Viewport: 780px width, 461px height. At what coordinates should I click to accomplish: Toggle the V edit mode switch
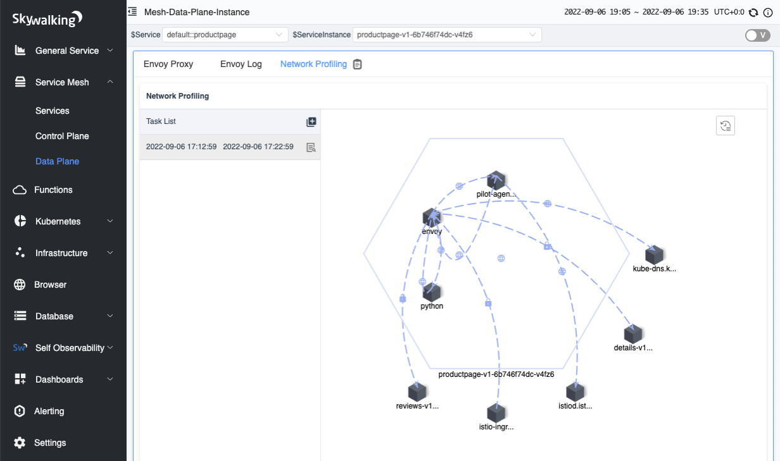click(x=757, y=35)
